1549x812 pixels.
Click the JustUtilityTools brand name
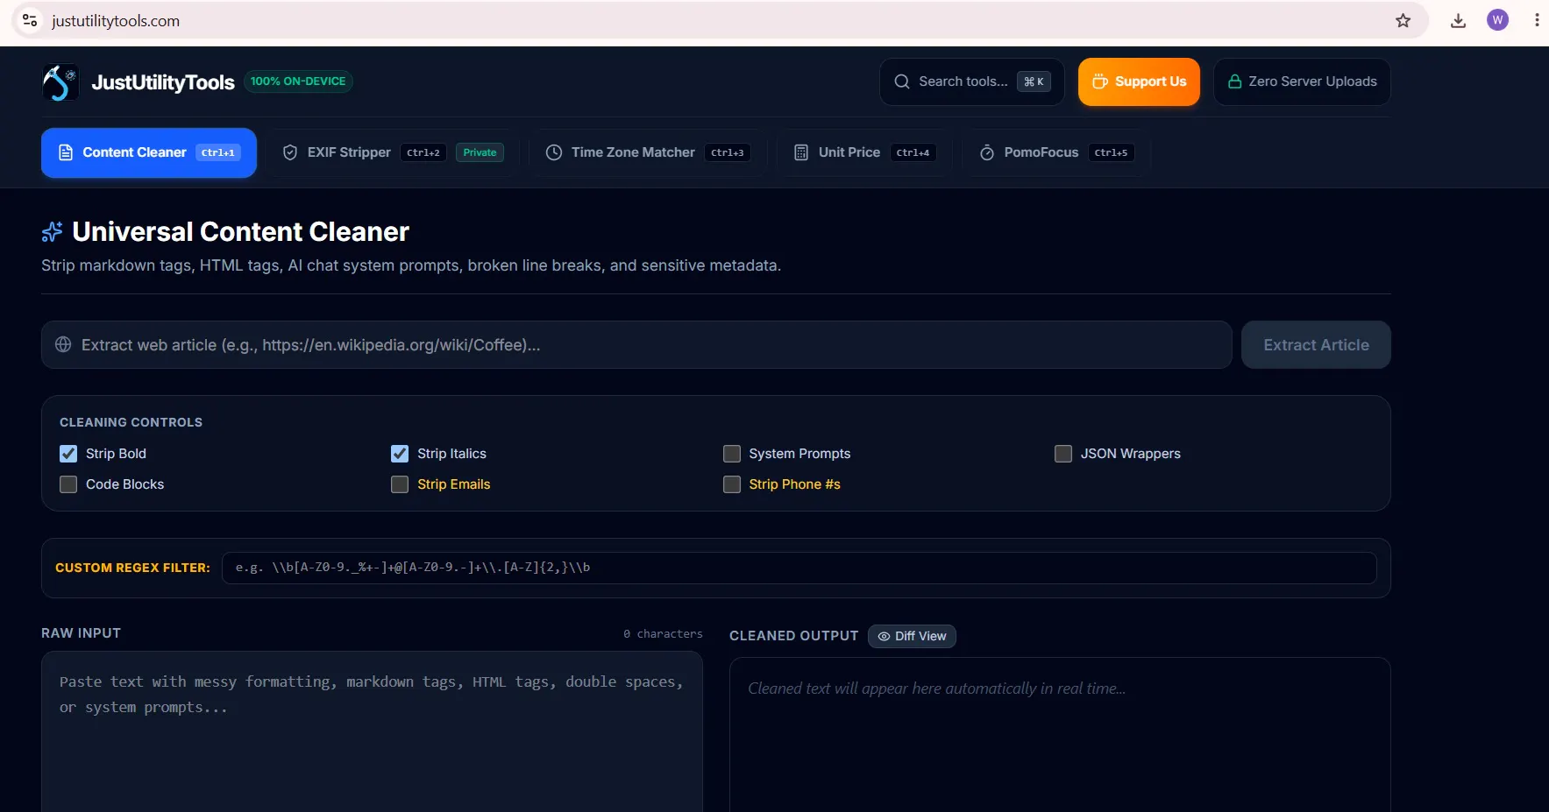tap(163, 82)
